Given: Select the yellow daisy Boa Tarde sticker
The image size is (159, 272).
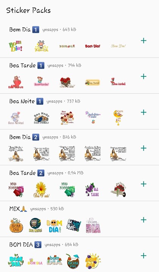Looking at the screenshot, I should (41, 190).
